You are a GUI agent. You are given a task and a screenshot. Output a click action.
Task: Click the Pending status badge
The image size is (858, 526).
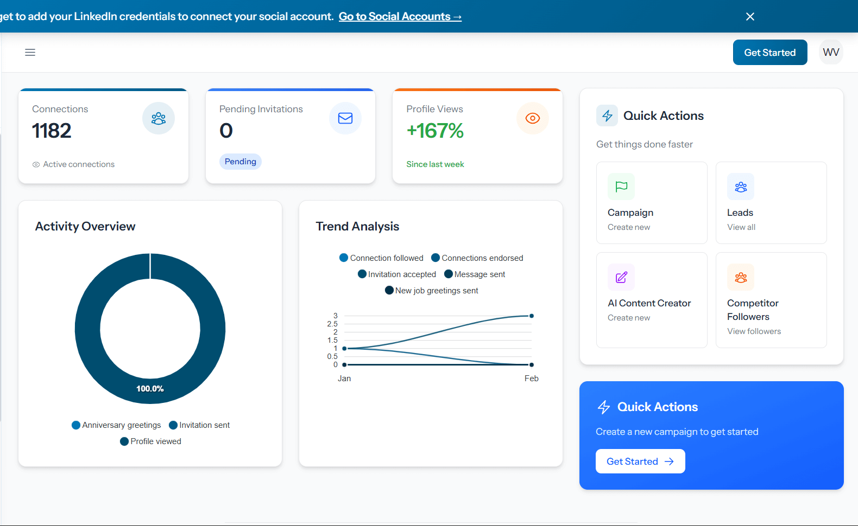tap(240, 162)
